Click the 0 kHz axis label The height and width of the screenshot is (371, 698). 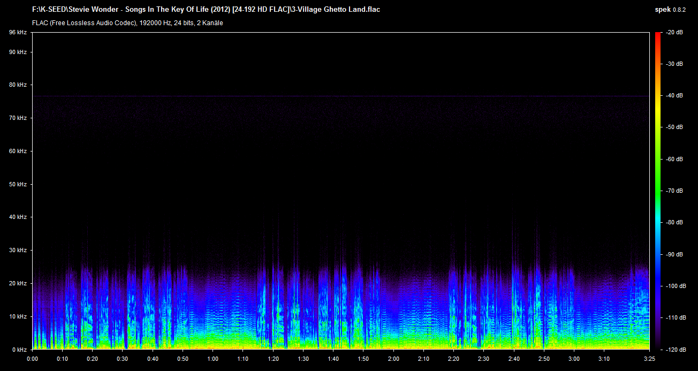[x=19, y=350]
